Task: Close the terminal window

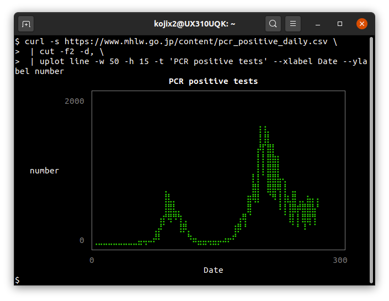Action: (x=362, y=24)
